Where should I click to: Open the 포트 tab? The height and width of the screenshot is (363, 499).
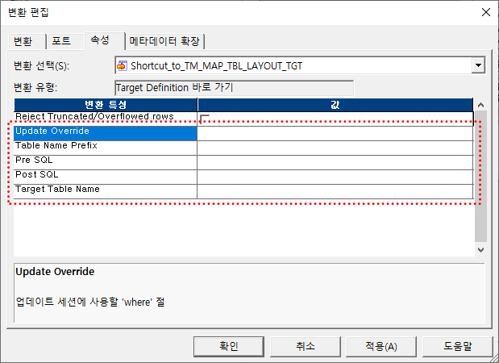(x=65, y=41)
